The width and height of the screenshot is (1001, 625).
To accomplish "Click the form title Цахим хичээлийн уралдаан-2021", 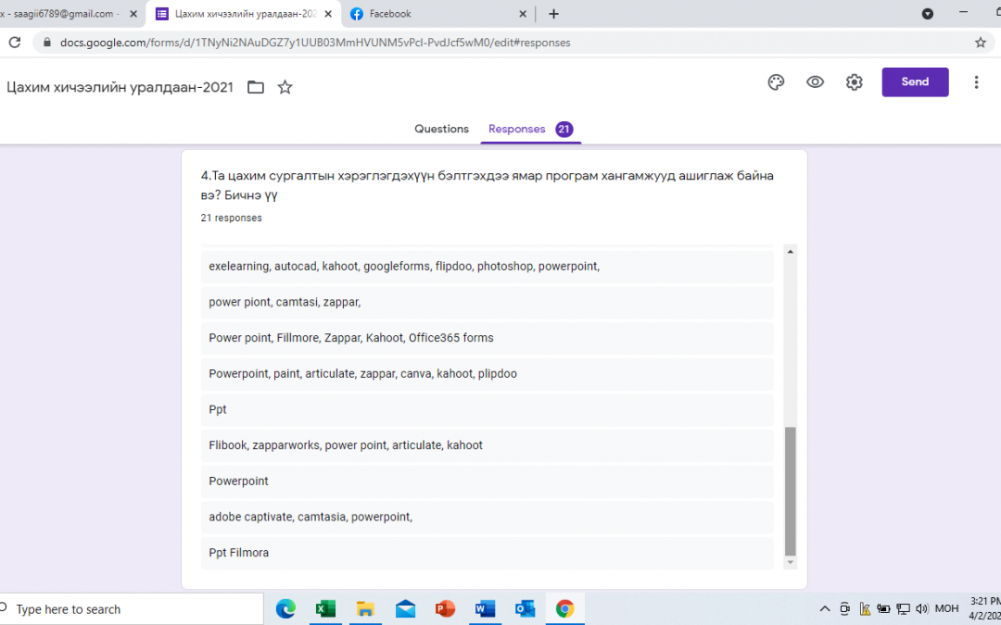I will tap(120, 87).
